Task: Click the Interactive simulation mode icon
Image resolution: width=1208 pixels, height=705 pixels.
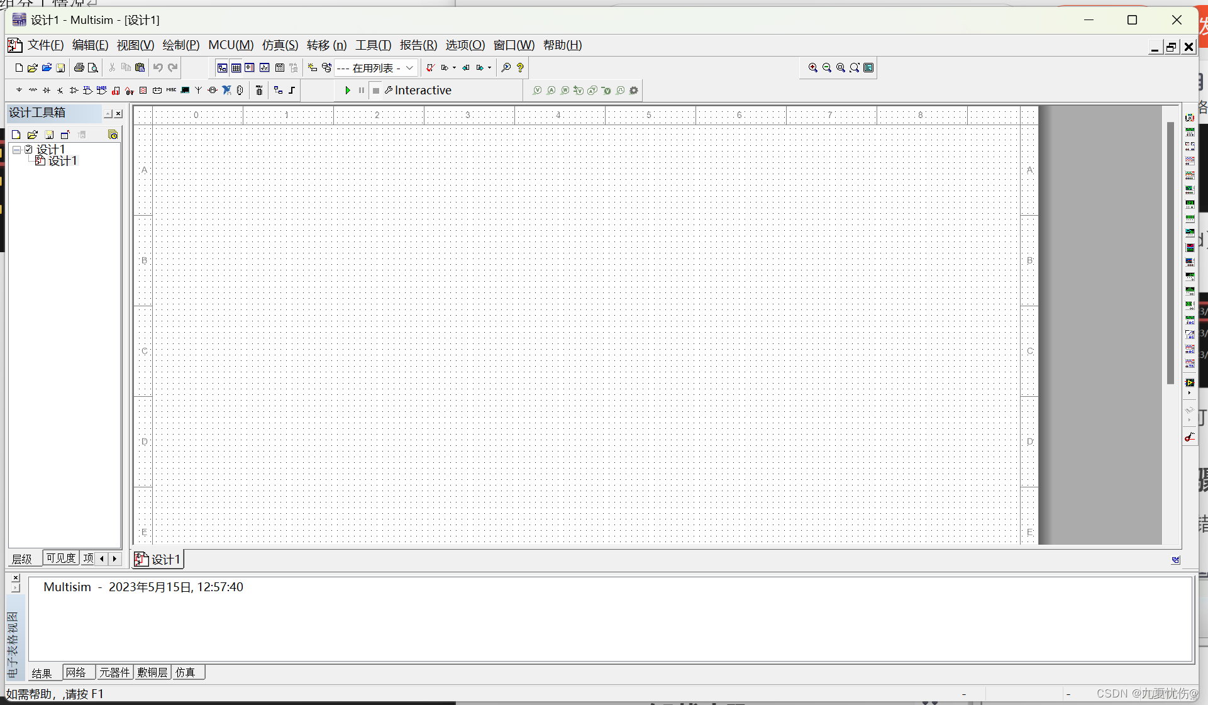Action: [389, 90]
